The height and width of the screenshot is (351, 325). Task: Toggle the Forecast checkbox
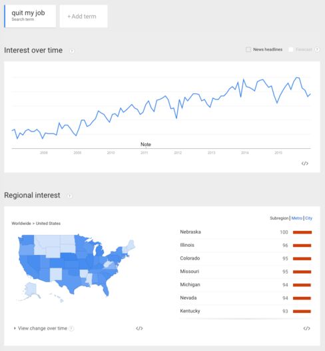point(291,49)
